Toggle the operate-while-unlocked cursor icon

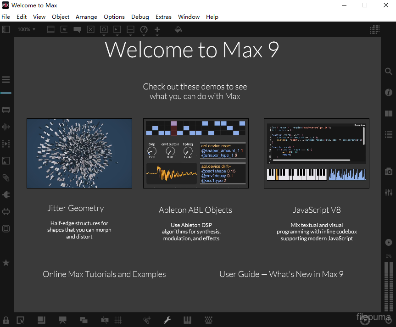coord(21,320)
